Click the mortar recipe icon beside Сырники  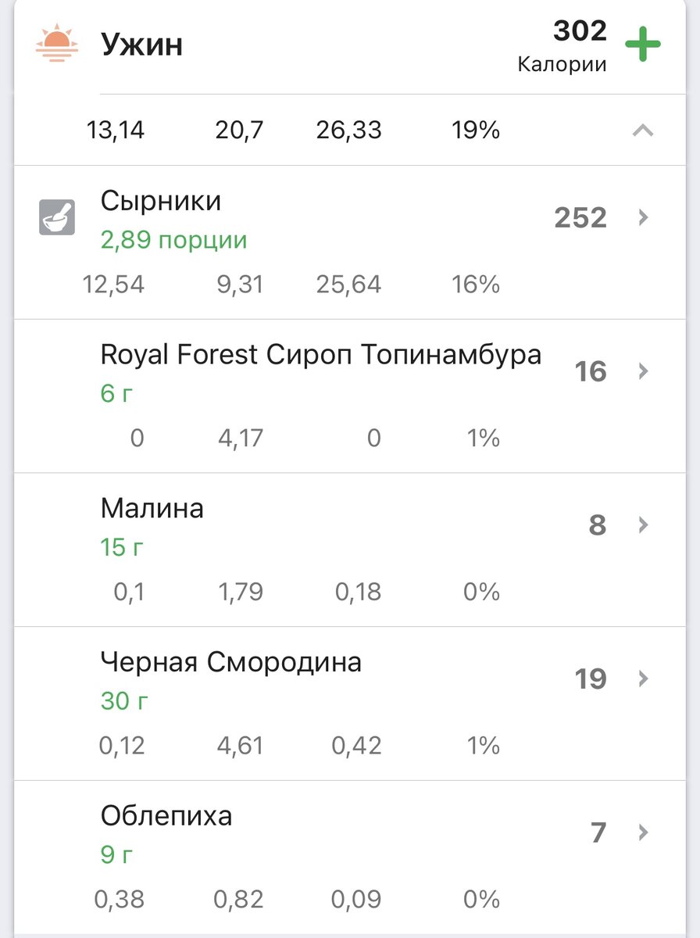pyautogui.click(x=57, y=217)
